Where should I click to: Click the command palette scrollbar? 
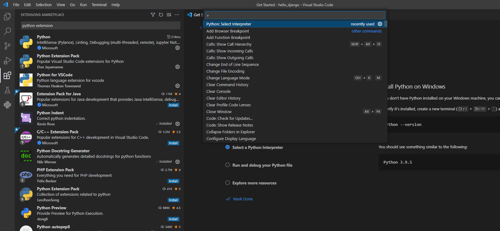tap(385, 24)
